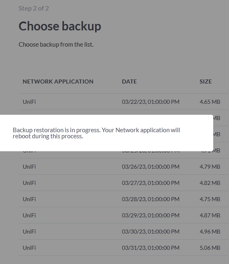Click the 4.79 MB size cell
Viewport: 229px width, 264px height.
click(210, 167)
